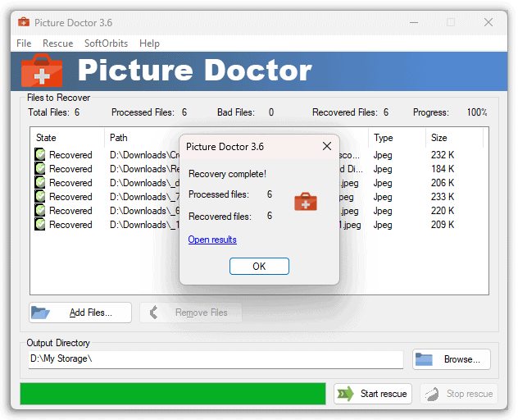Click the Browse button
Screen dimensions: 518x420
452,359
